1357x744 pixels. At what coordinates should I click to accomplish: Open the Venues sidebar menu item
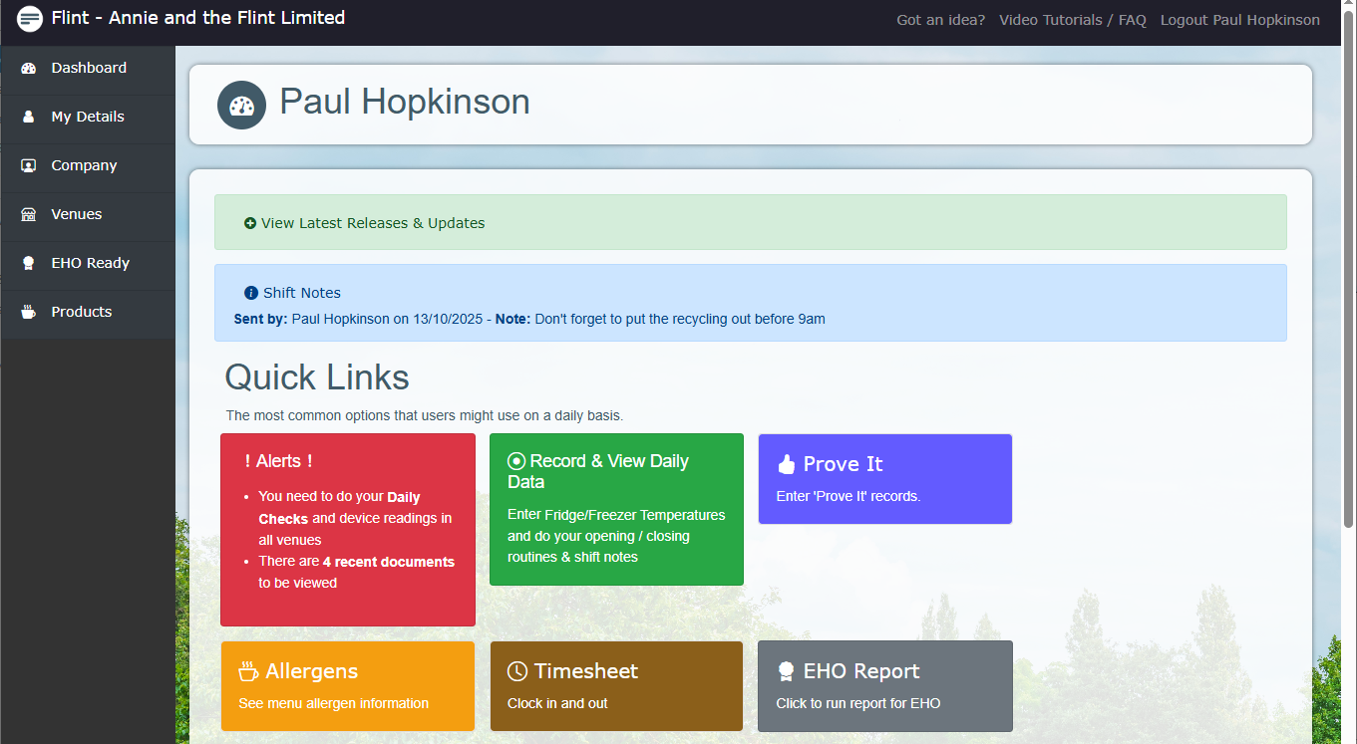(x=77, y=214)
